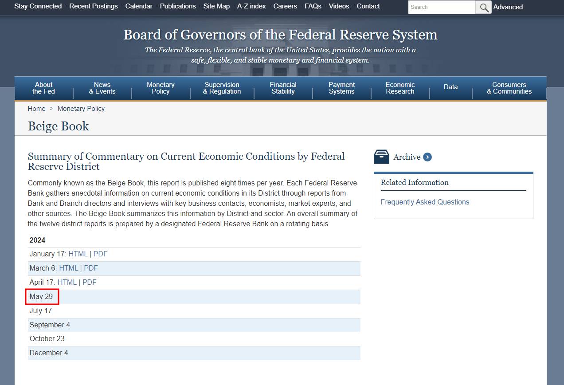Open Payment Systems menu
The image size is (564, 385).
341,88
